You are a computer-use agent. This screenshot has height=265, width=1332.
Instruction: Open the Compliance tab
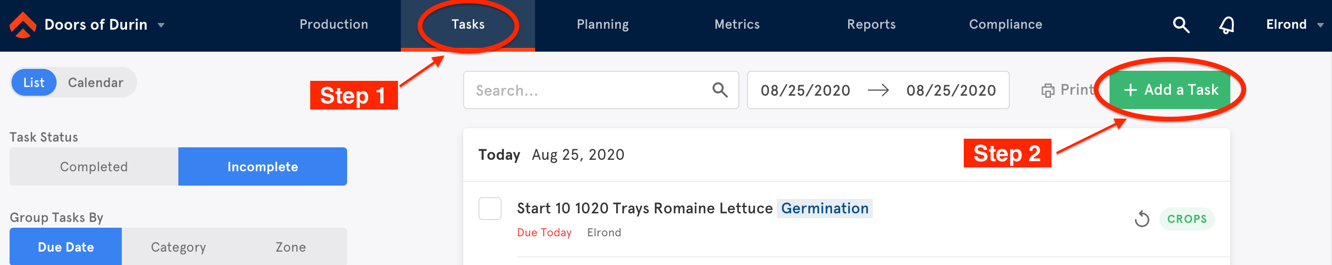pos(1005,25)
